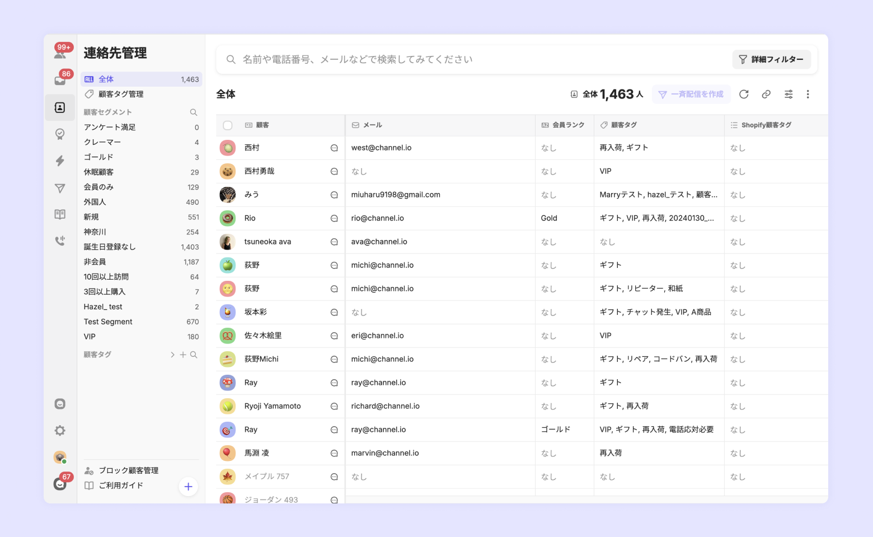Open the three-dot more options menu
Image resolution: width=873 pixels, height=537 pixels.
(x=808, y=95)
